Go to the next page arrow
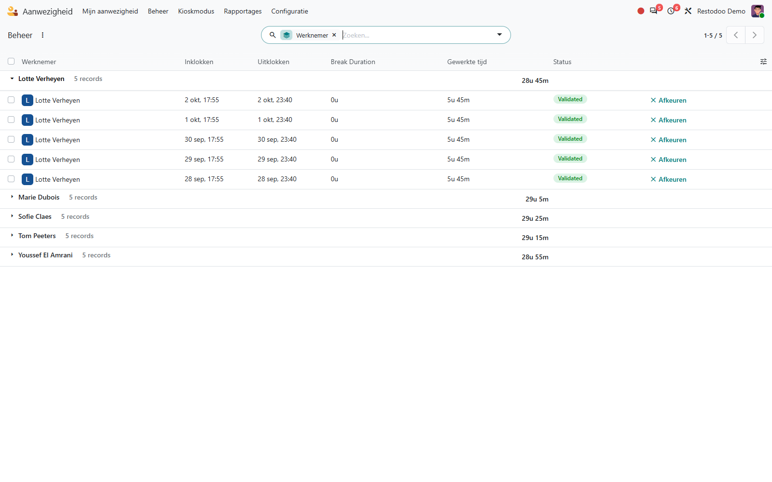Image resolution: width=772 pixels, height=482 pixels. 755,35
